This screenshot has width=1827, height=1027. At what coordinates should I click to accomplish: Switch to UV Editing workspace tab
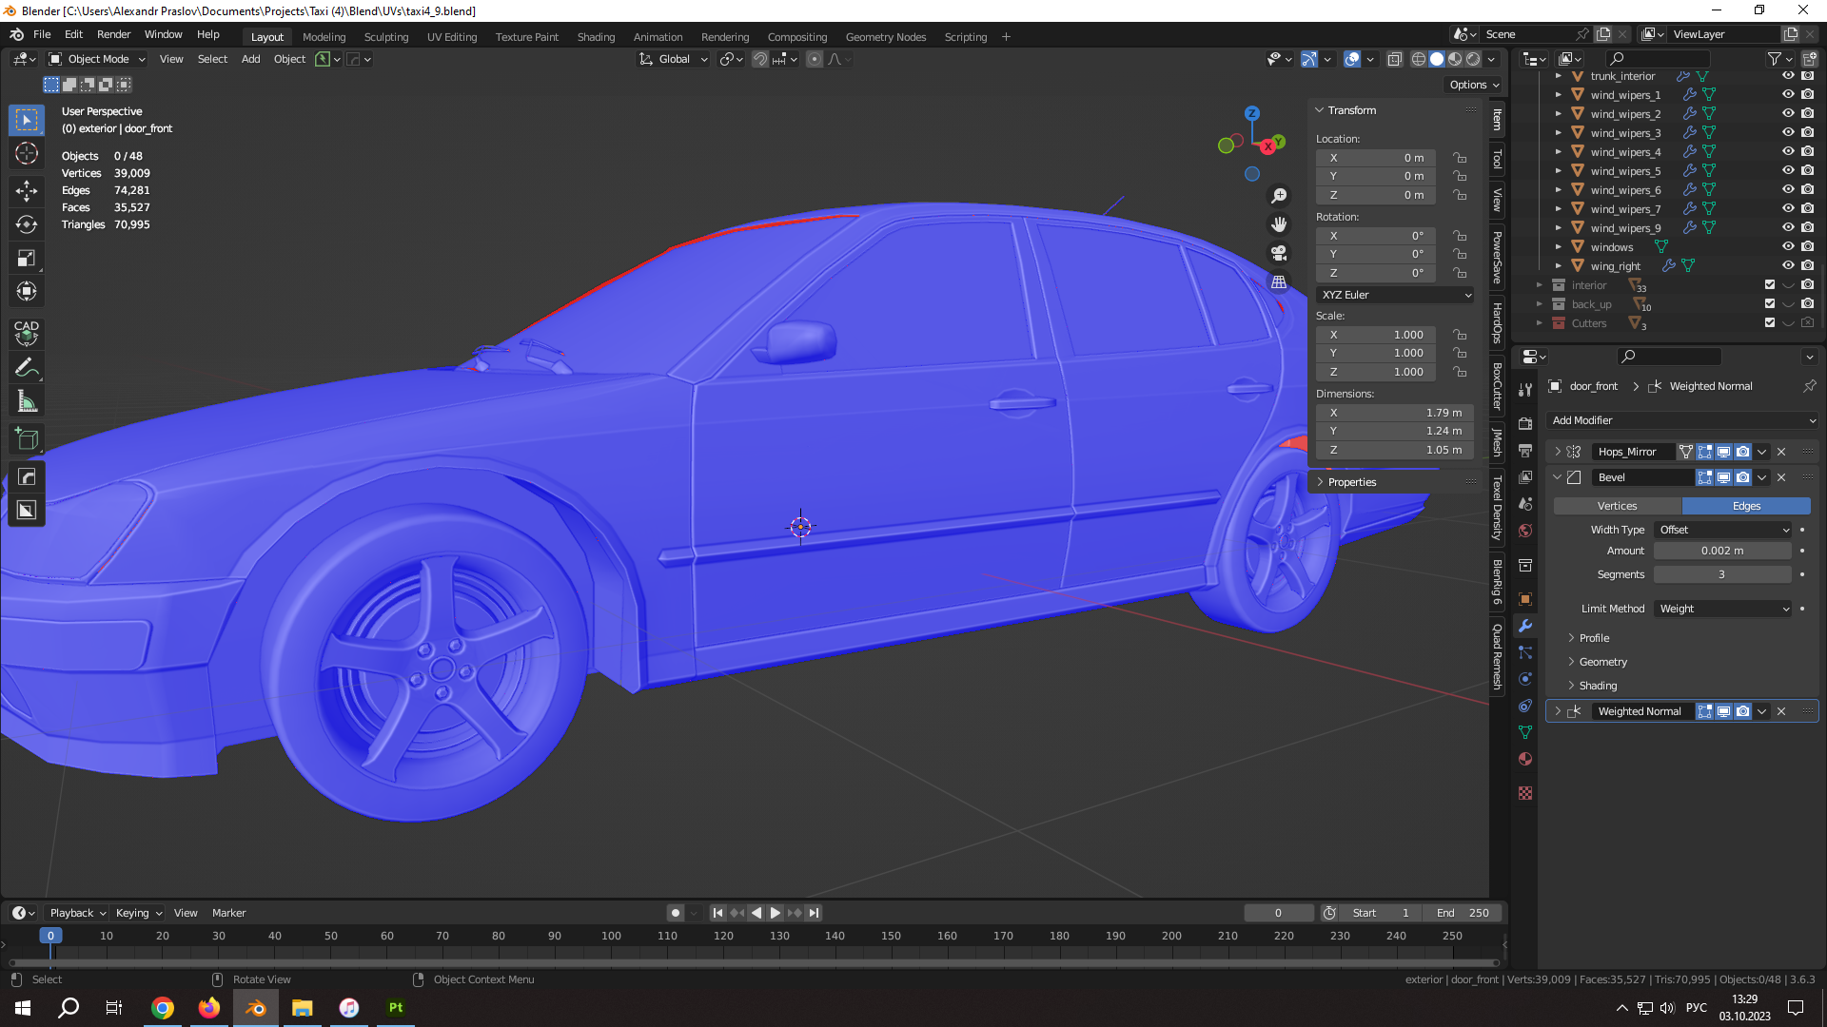click(452, 37)
